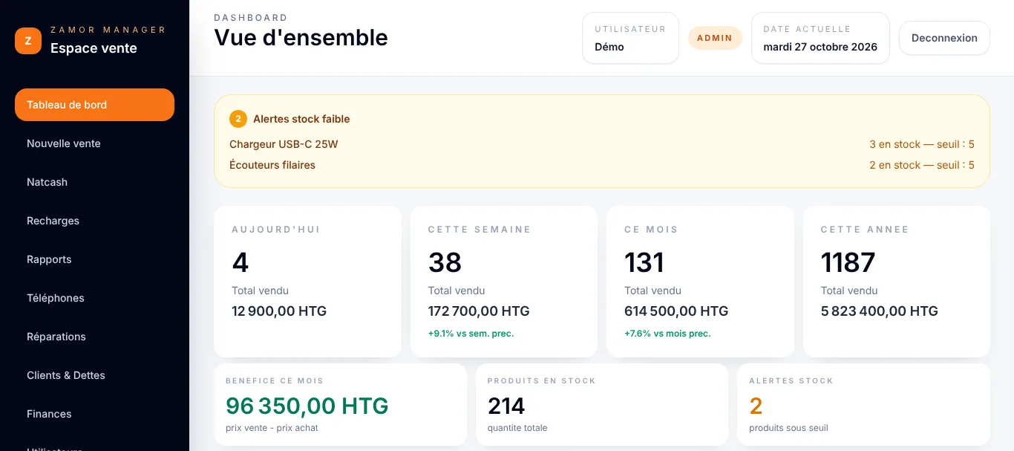The width and height of the screenshot is (1014, 451).
Task: Click Alertes stock faible heading
Action: 301,119
